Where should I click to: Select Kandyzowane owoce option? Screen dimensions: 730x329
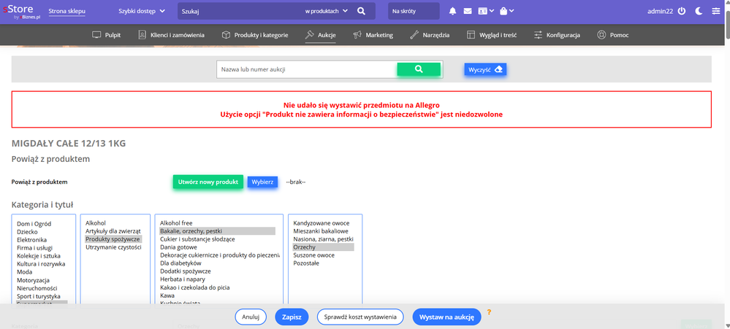click(322, 223)
